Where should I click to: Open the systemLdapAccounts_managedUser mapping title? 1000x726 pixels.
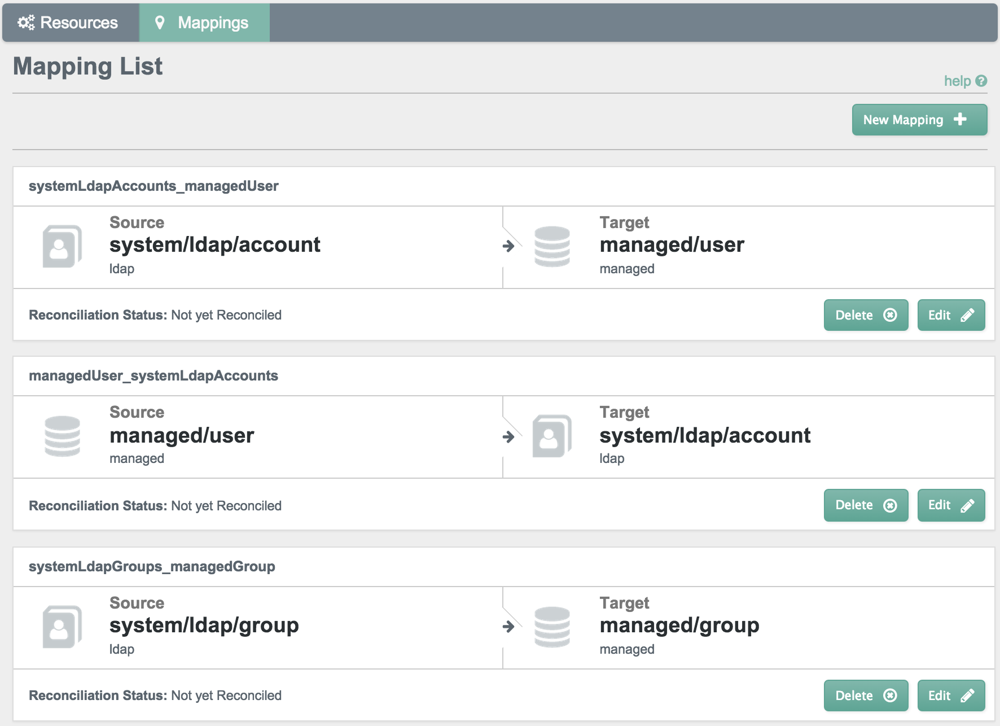(153, 186)
